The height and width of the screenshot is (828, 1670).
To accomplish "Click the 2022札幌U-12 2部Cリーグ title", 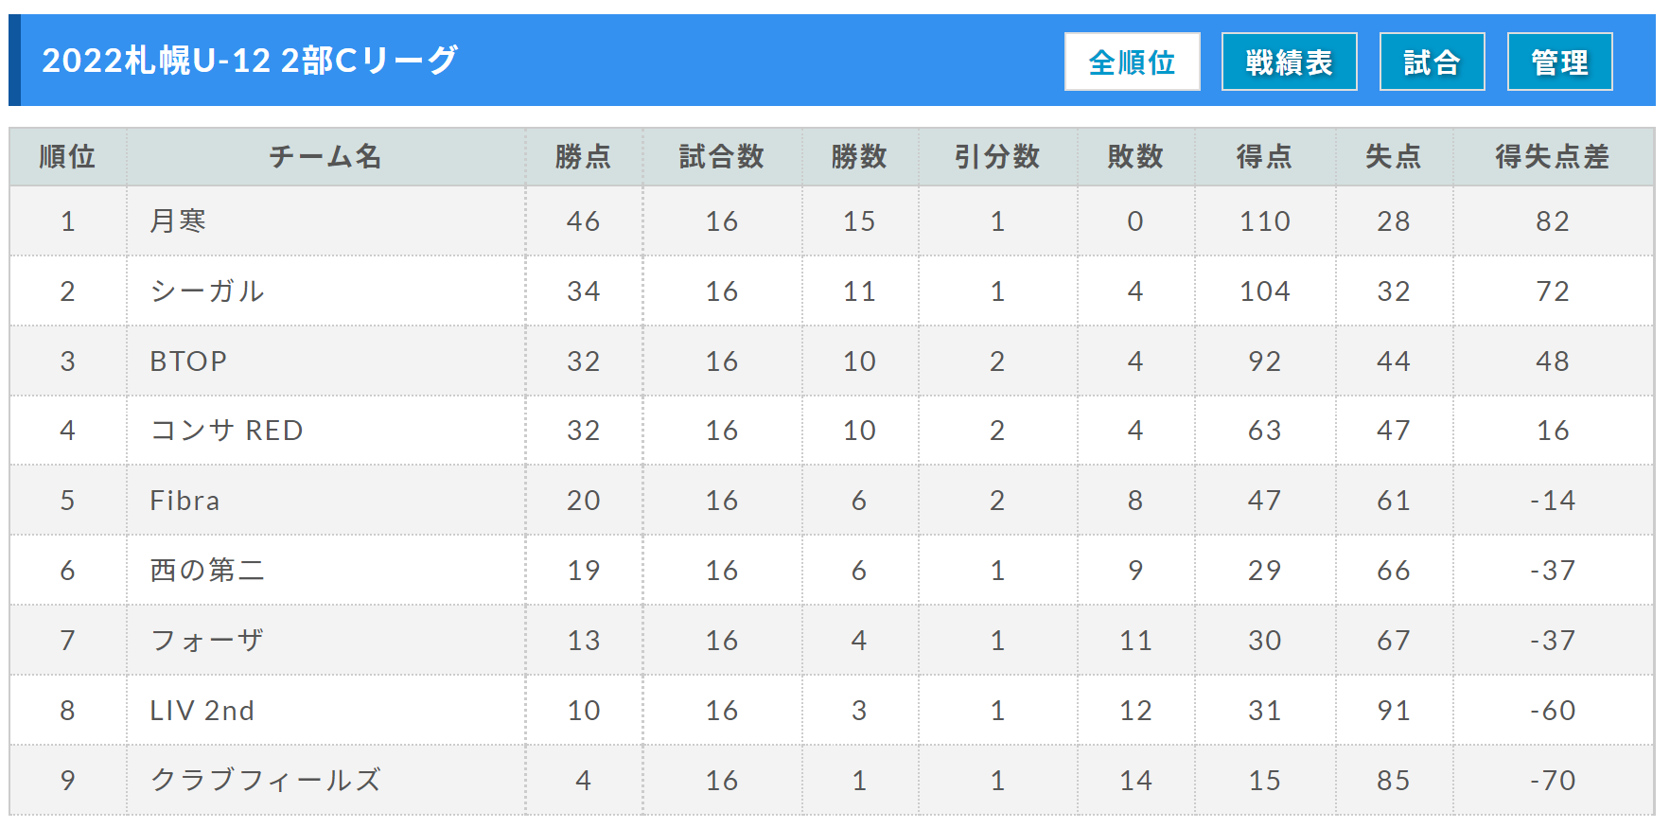I will pos(250,60).
